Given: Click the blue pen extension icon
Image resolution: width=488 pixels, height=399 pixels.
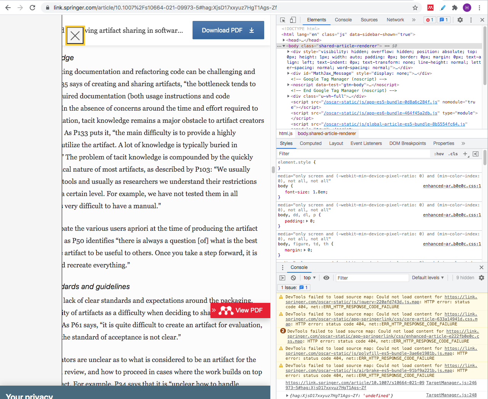Looking at the screenshot, I should pos(443,8).
